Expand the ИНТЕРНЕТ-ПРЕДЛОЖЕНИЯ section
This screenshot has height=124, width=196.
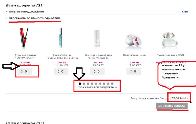pyautogui.click(x=26, y=12)
